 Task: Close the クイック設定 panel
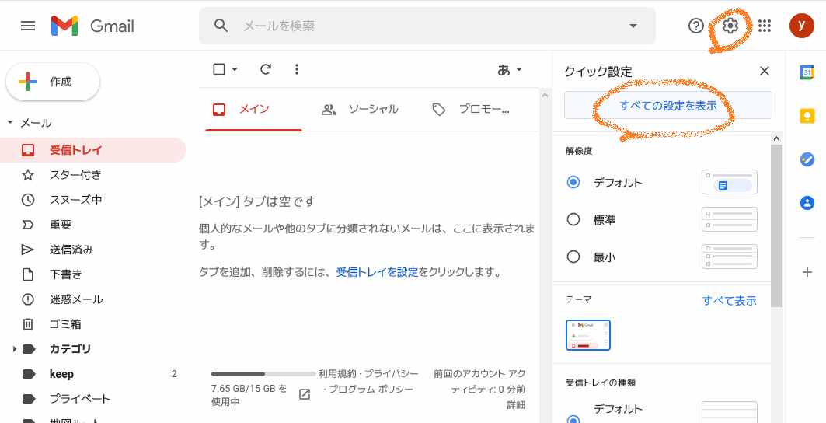(765, 72)
